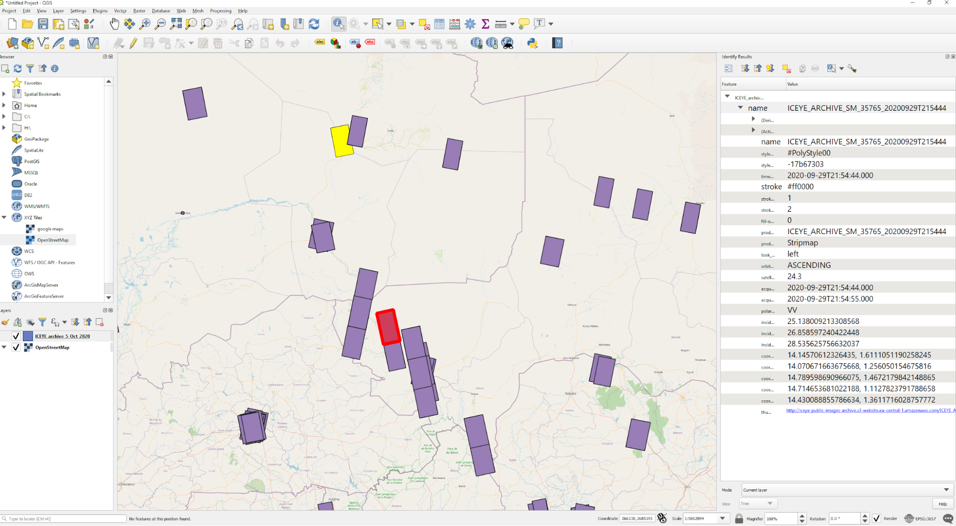This screenshot has height=526, width=956.
Task: Activate the Identify Features tool
Action: coord(339,24)
